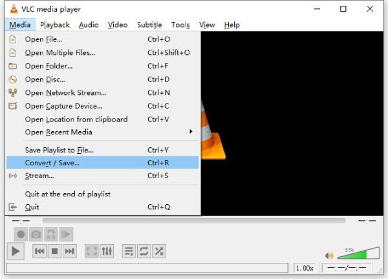388x279 pixels.
Task: Open the Audio menu
Action: [89, 25]
